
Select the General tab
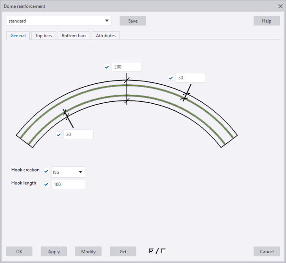[18, 36]
